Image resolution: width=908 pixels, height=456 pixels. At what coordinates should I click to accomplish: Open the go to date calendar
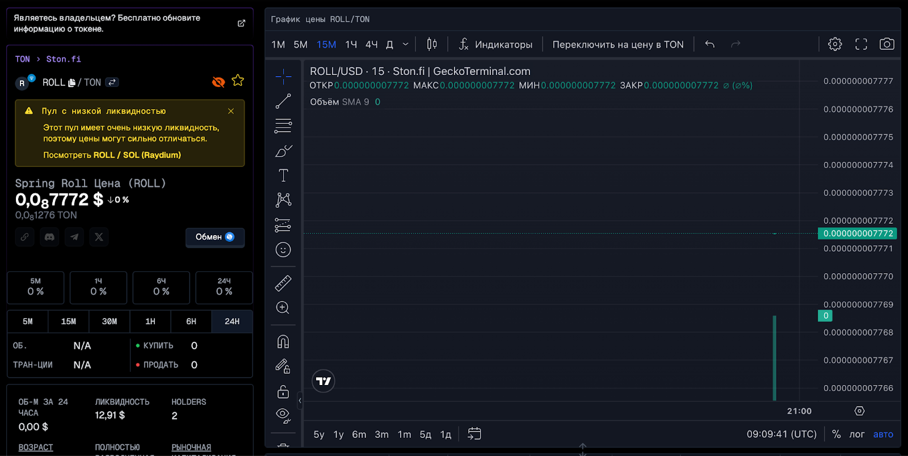tap(474, 434)
